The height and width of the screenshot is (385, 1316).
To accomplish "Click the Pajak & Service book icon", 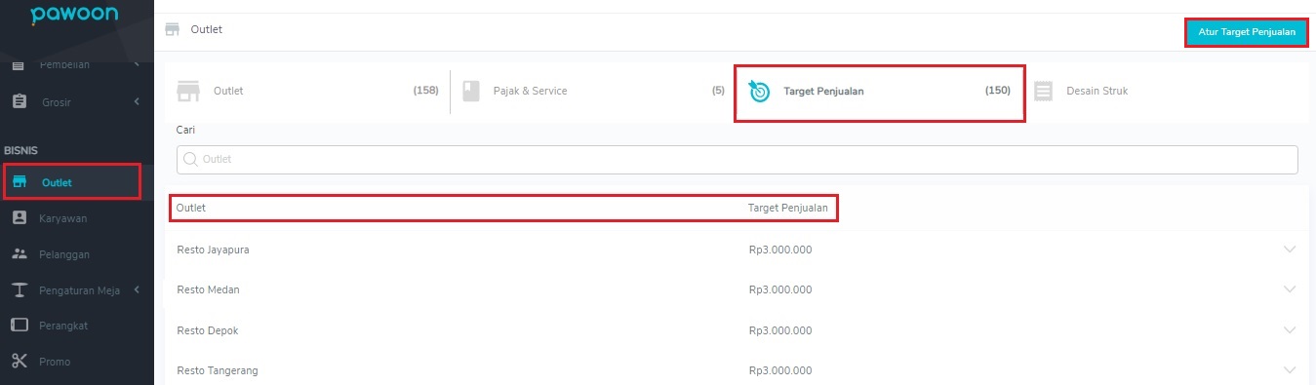I will [x=472, y=91].
